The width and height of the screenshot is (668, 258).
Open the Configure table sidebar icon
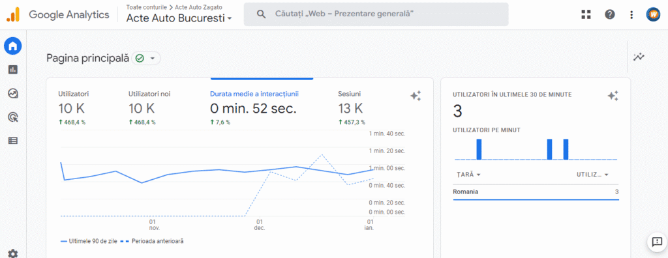13,141
